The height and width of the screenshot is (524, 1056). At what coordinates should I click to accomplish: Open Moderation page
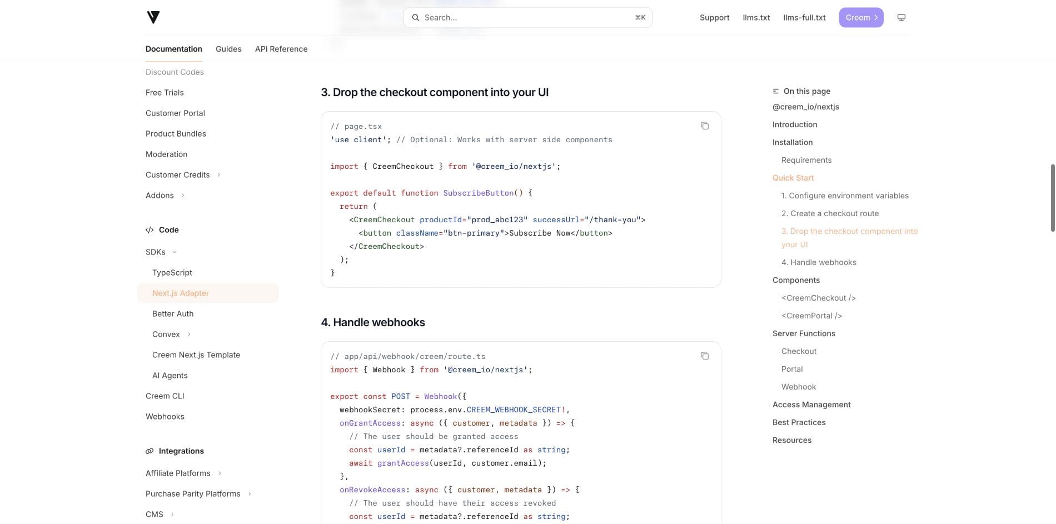click(166, 154)
